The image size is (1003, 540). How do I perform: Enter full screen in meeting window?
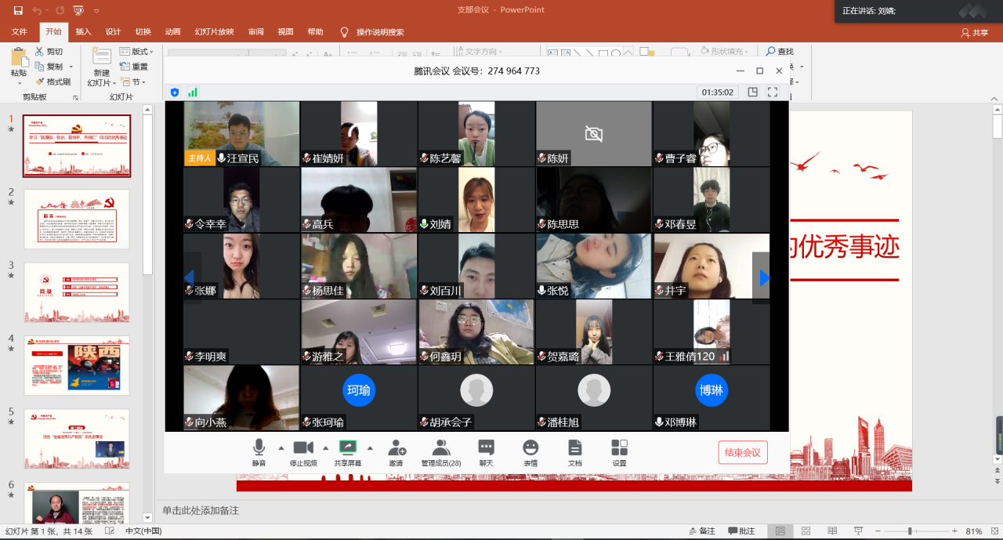click(x=773, y=92)
